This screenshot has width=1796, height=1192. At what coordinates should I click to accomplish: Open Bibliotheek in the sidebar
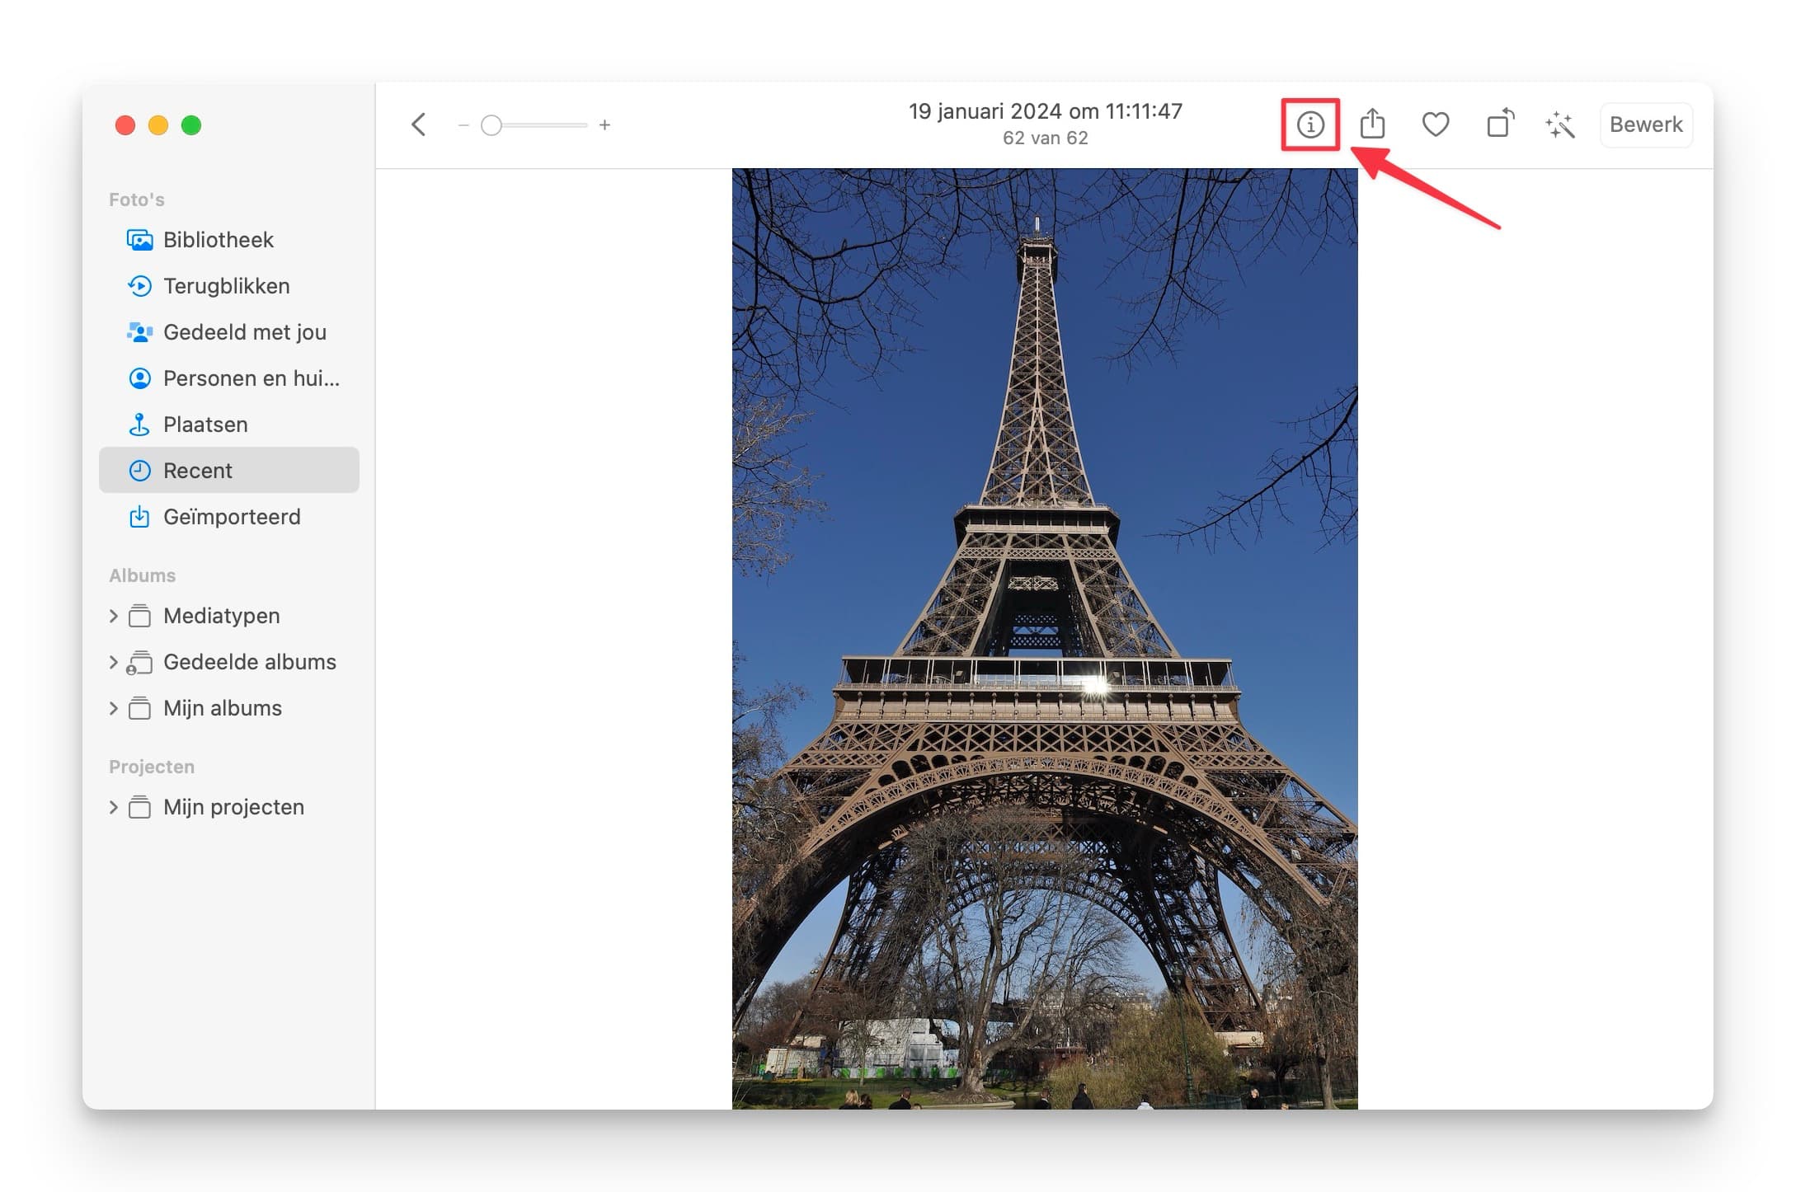229,240
